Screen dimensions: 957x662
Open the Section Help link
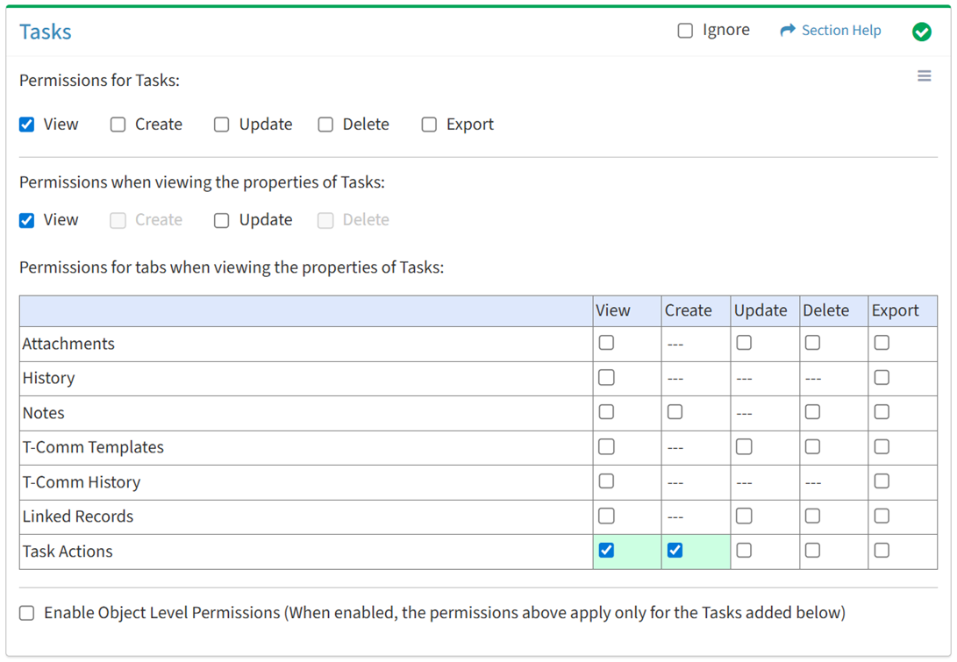coord(840,31)
